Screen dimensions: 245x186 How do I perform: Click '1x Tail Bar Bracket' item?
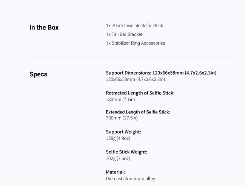coord(124,34)
